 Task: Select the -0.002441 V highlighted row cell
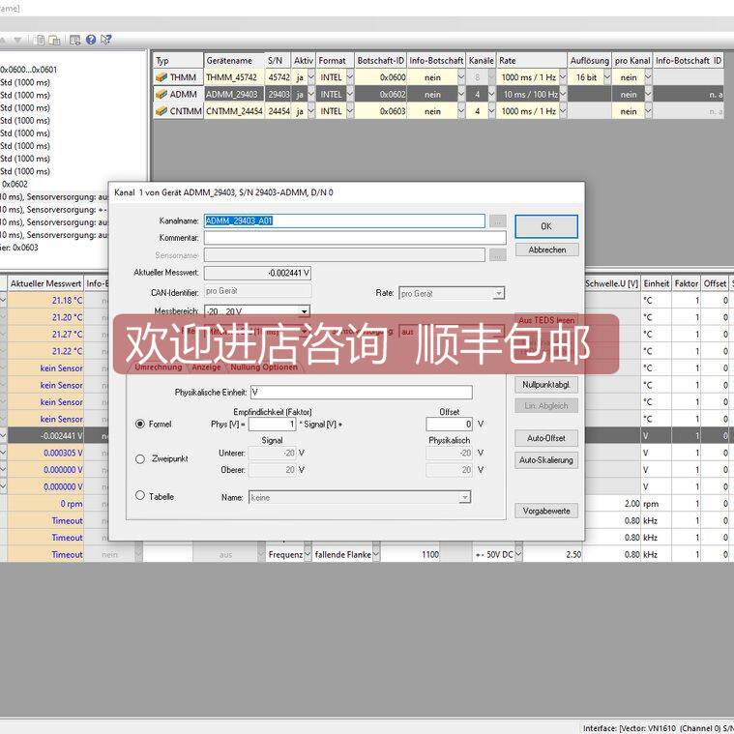point(45,436)
